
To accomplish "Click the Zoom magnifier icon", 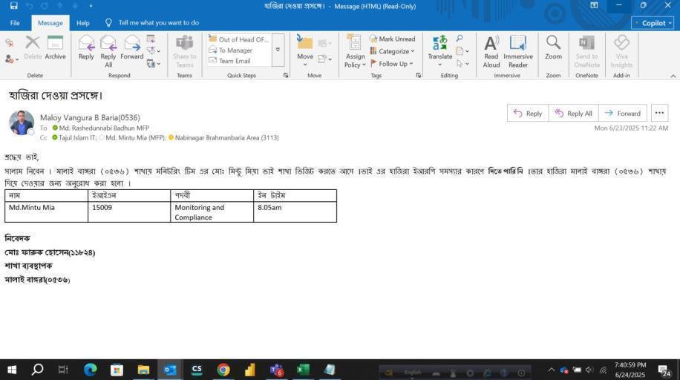I will point(553,47).
